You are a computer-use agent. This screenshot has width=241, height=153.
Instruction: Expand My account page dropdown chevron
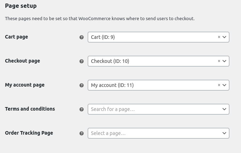coord(224,85)
